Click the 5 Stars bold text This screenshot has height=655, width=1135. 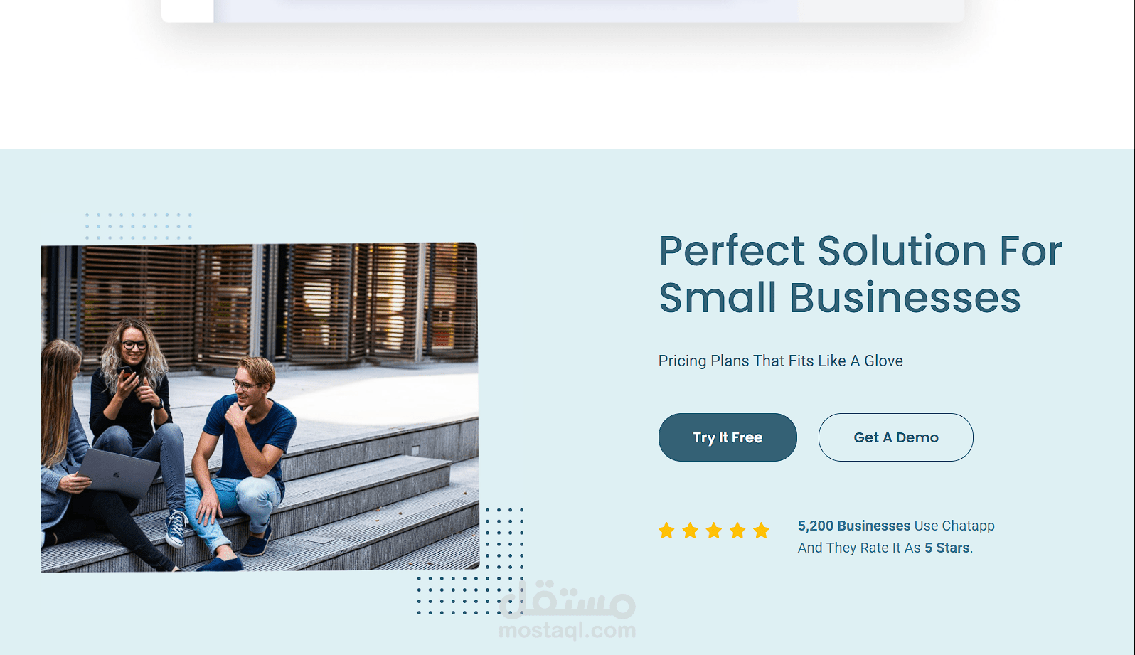[947, 548]
